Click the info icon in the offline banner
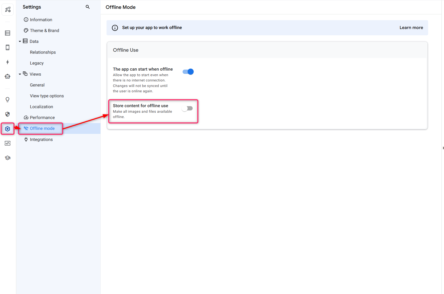The height and width of the screenshot is (294, 444). point(115,28)
